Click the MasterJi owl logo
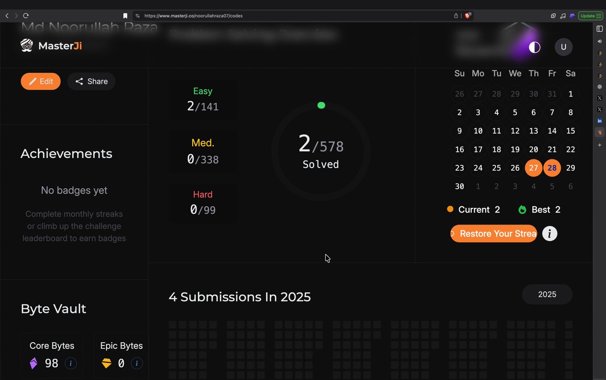The width and height of the screenshot is (606, 380). point(26,45)
